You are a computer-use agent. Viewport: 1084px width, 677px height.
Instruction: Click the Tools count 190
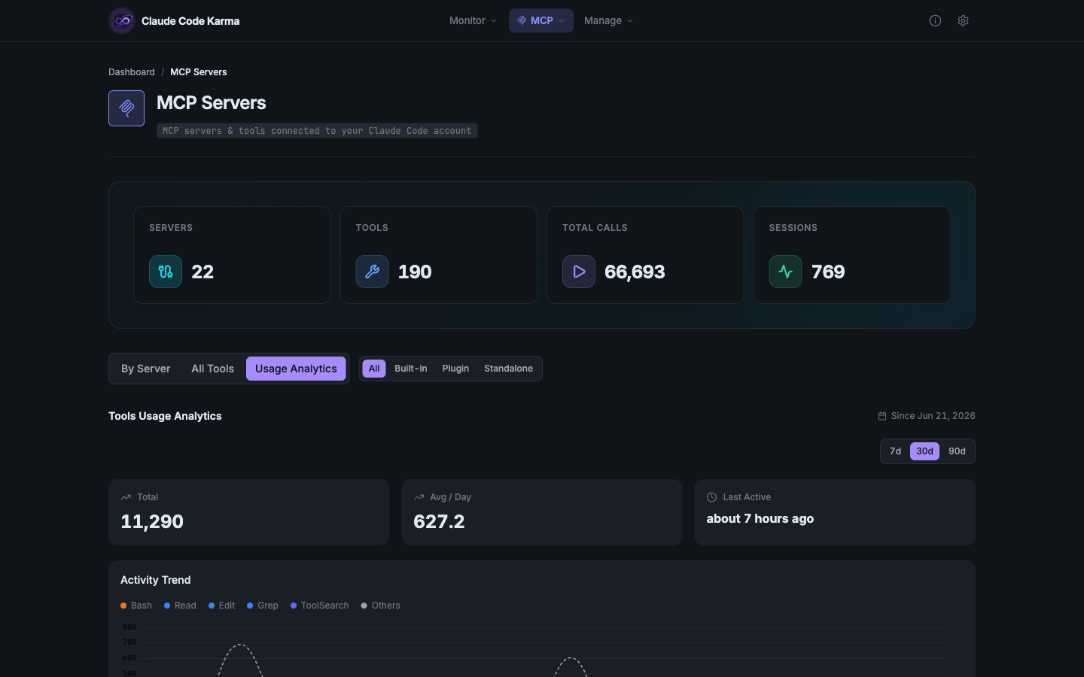[415, 272]
